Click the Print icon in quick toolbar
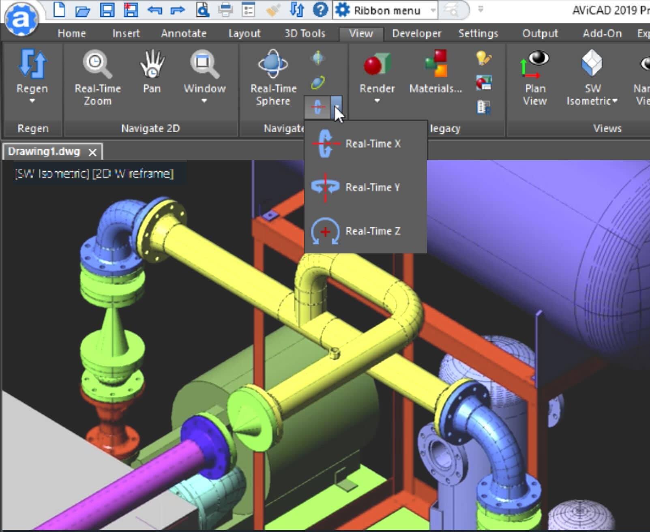This screenshot has height=532, width=650. click(x=225, y=10)
